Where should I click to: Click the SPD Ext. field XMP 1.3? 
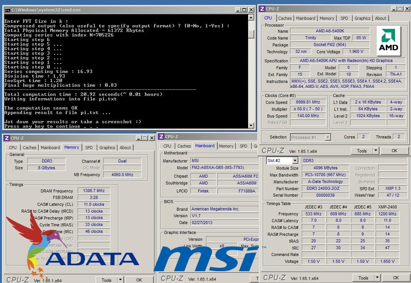[x=393, y=188]
